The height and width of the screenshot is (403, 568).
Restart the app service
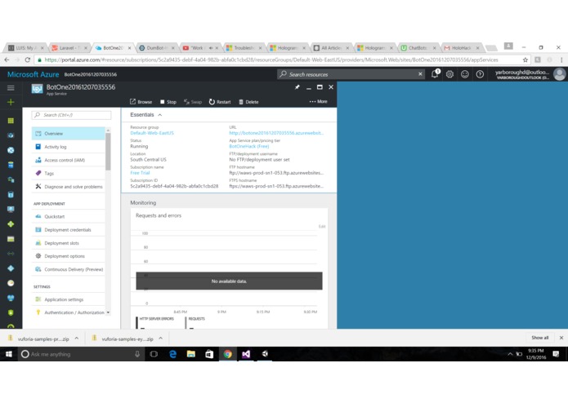(x=220, y=102)
